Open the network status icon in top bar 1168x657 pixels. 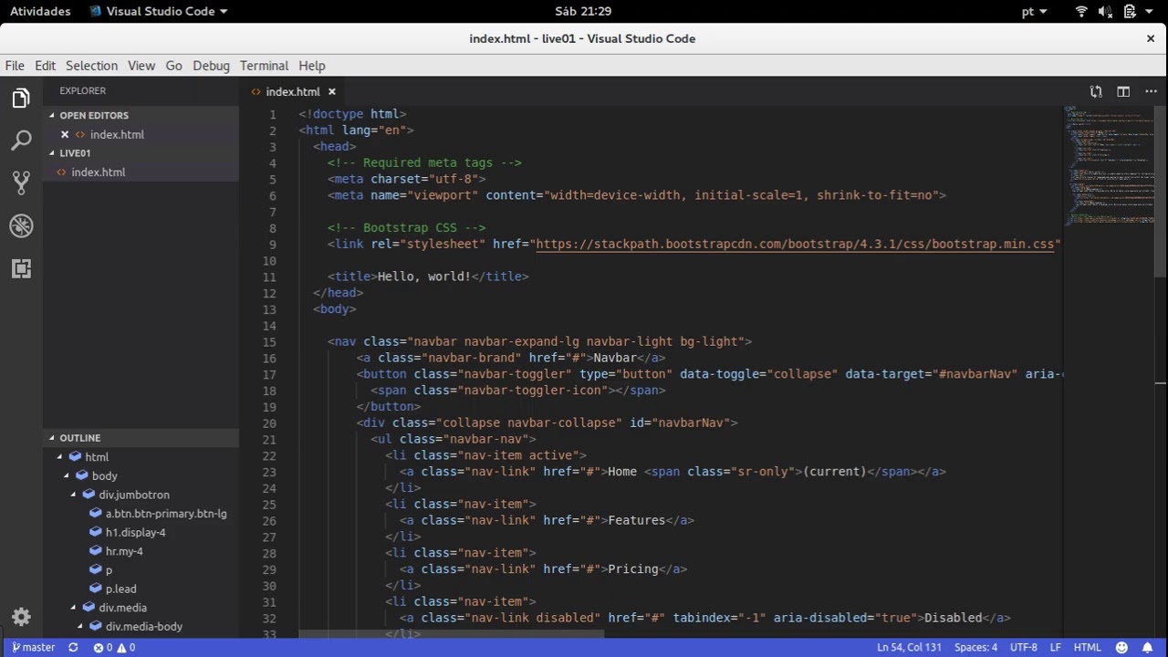[1081, 11]
